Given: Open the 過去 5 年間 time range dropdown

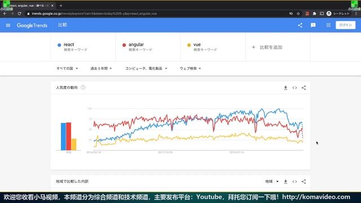Looking at the screenshot, I should pyautogui.click(x=101, y=68).
